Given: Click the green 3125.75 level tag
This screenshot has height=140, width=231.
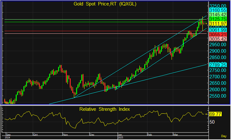Looking at the screenshot, I should 217,19.
